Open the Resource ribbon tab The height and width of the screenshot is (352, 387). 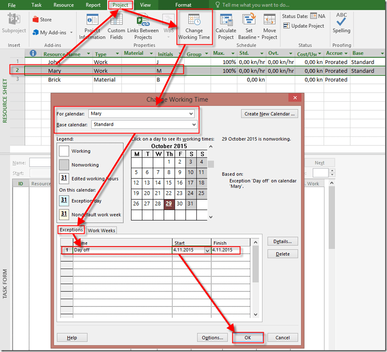(63, 5)
